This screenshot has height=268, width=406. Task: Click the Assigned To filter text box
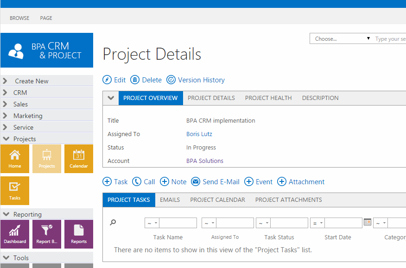(x=235, y=223)
